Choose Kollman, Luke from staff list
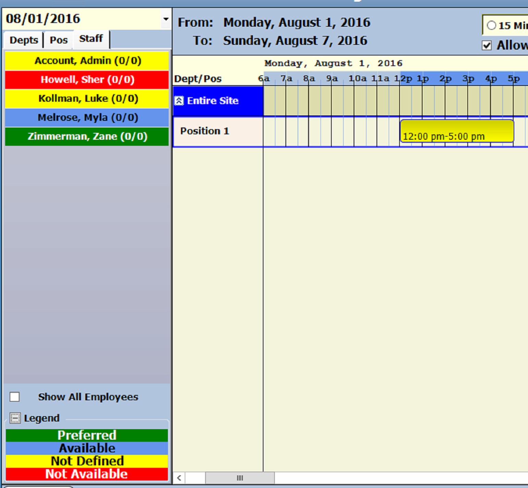 pyautogui.click(x=87, y=99)
